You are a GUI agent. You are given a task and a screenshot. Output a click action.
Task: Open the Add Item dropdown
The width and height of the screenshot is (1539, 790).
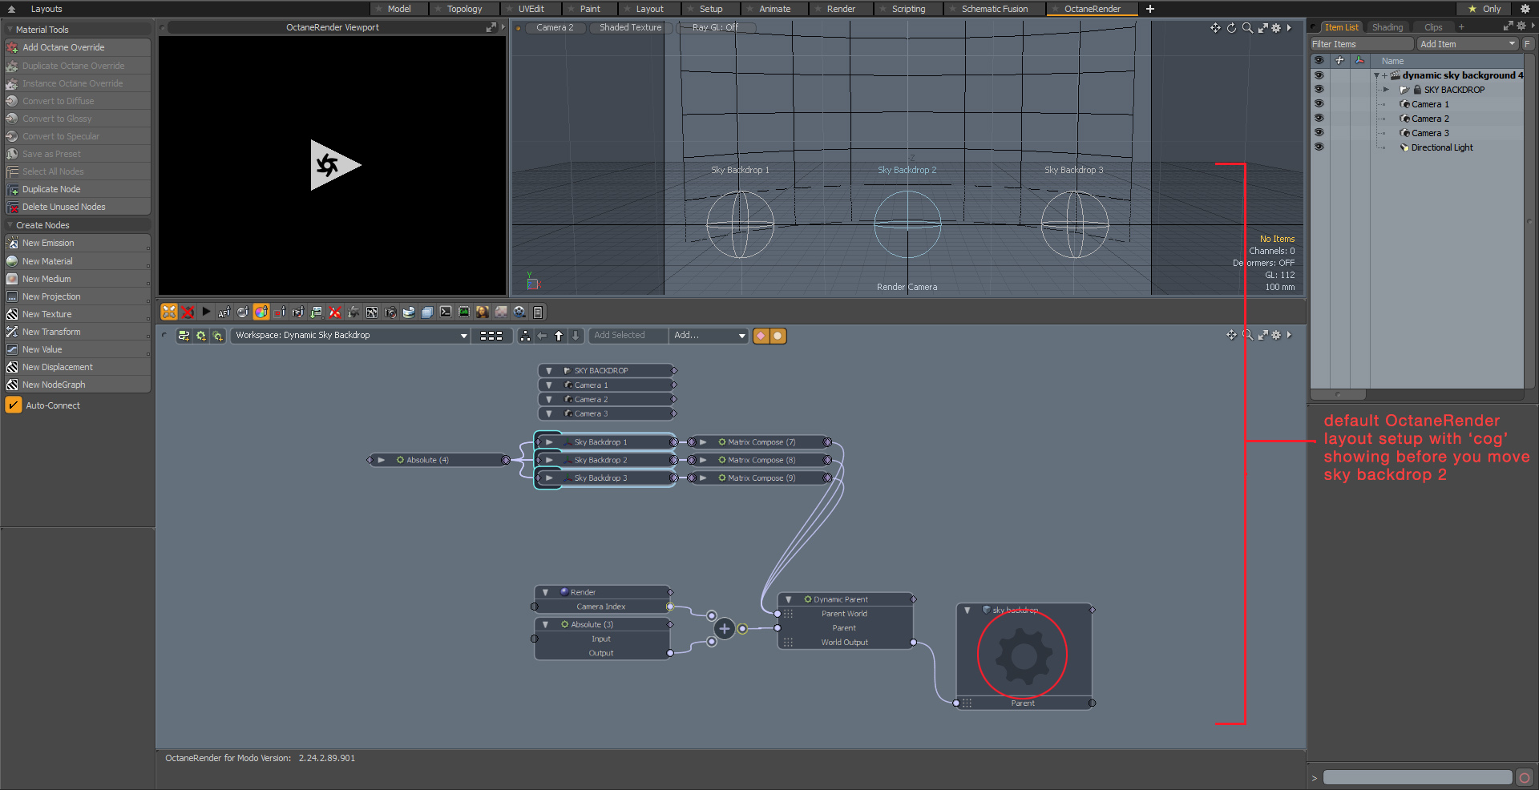[1468, 44]
